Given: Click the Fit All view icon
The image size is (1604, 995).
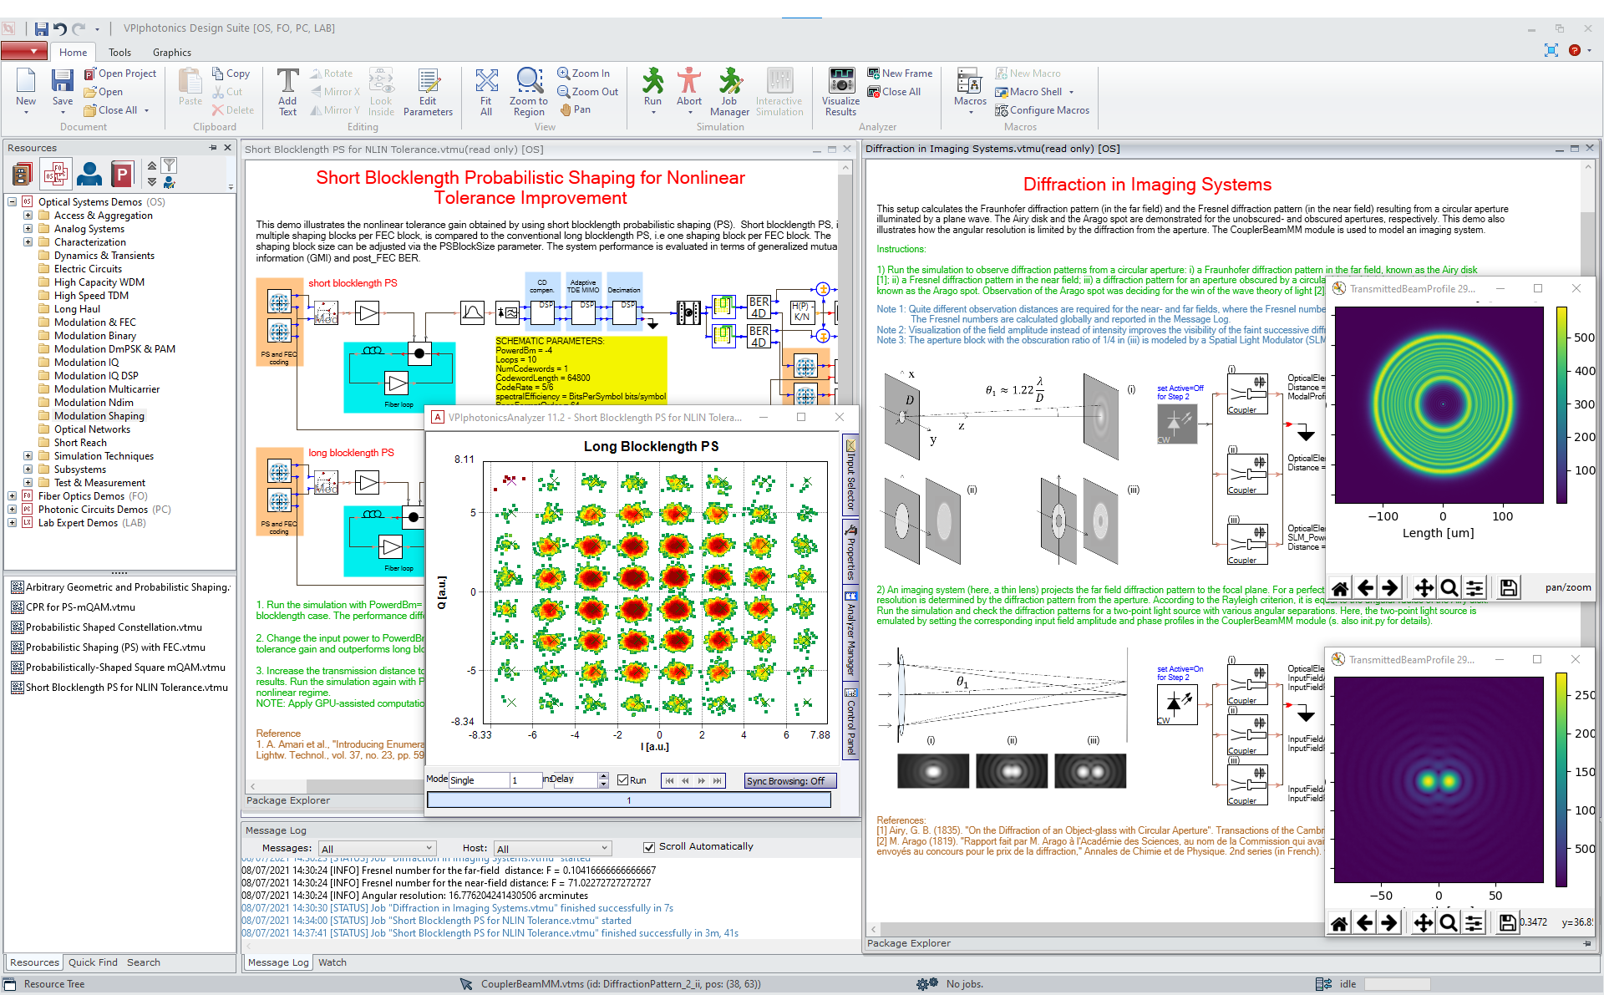Looking at the screenshot, I should [486, 81].
